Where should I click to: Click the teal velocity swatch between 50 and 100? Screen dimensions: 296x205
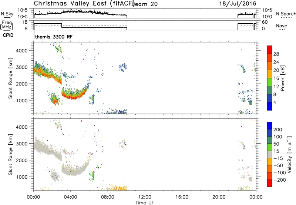click(x=270, y=140)
